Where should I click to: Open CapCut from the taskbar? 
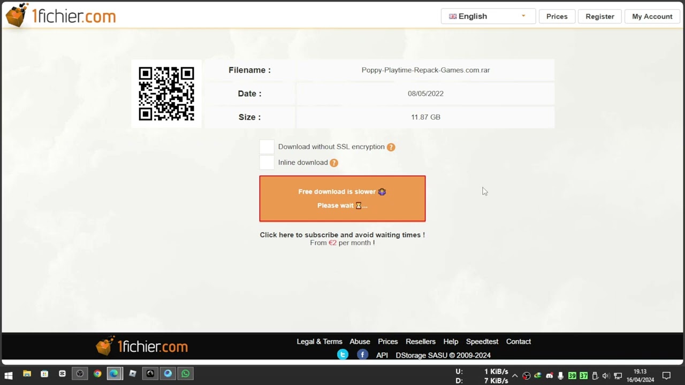[x=62, y=374]
